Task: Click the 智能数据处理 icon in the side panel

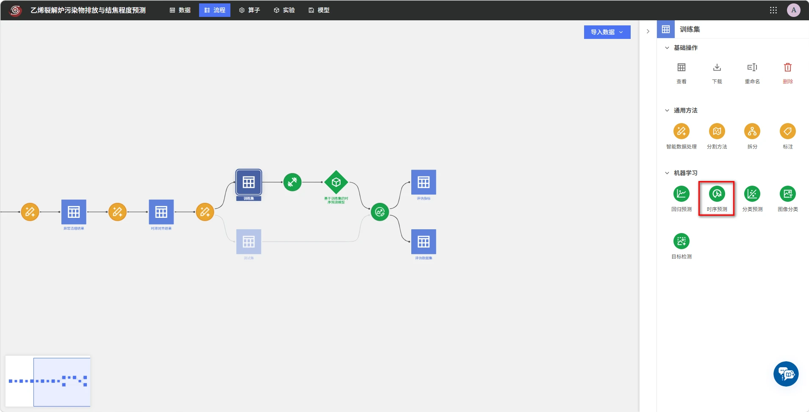Action: 681,131
